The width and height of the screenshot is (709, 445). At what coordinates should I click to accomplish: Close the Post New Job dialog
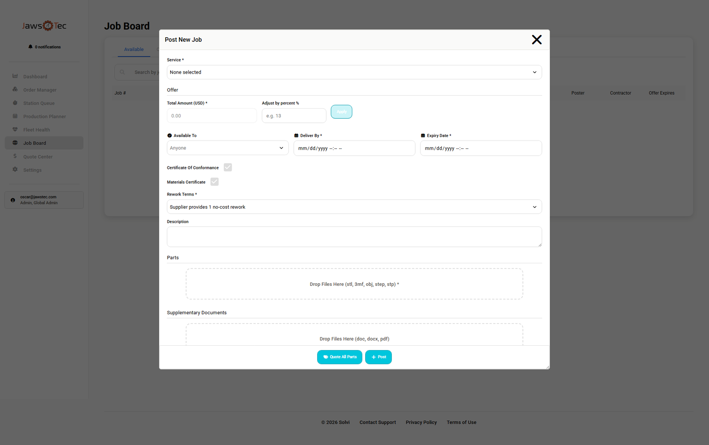coord(537,40)
